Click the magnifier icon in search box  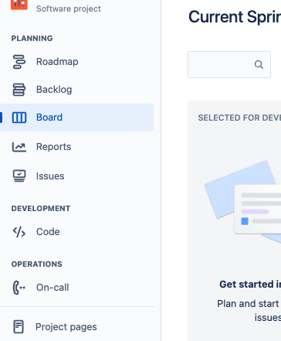pos(259,64)
